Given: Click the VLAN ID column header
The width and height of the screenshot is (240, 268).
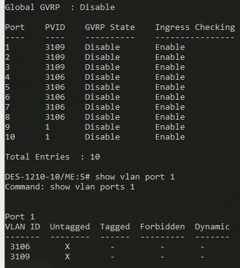Looking at the screenshot, I should pos(22,227).
